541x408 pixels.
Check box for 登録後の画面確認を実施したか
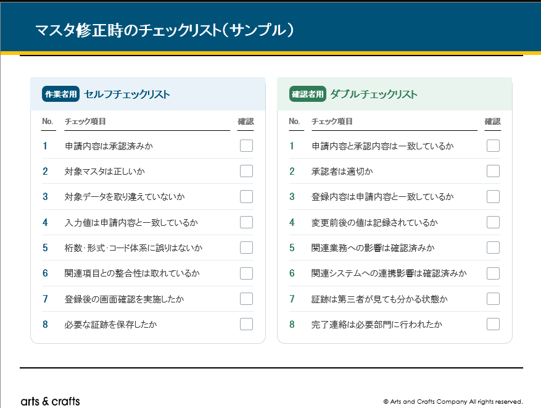click(246, 299)
